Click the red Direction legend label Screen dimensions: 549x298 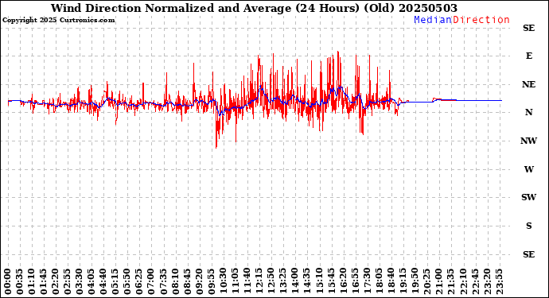tap(481, 20)
